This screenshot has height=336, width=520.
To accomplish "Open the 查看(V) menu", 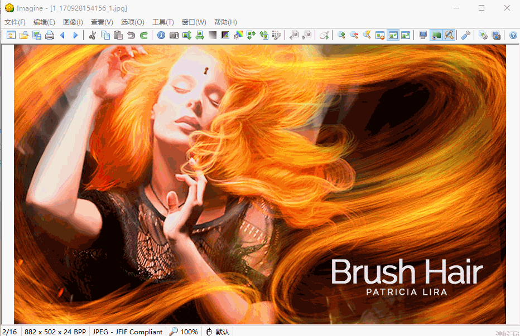I will point(102,22).
